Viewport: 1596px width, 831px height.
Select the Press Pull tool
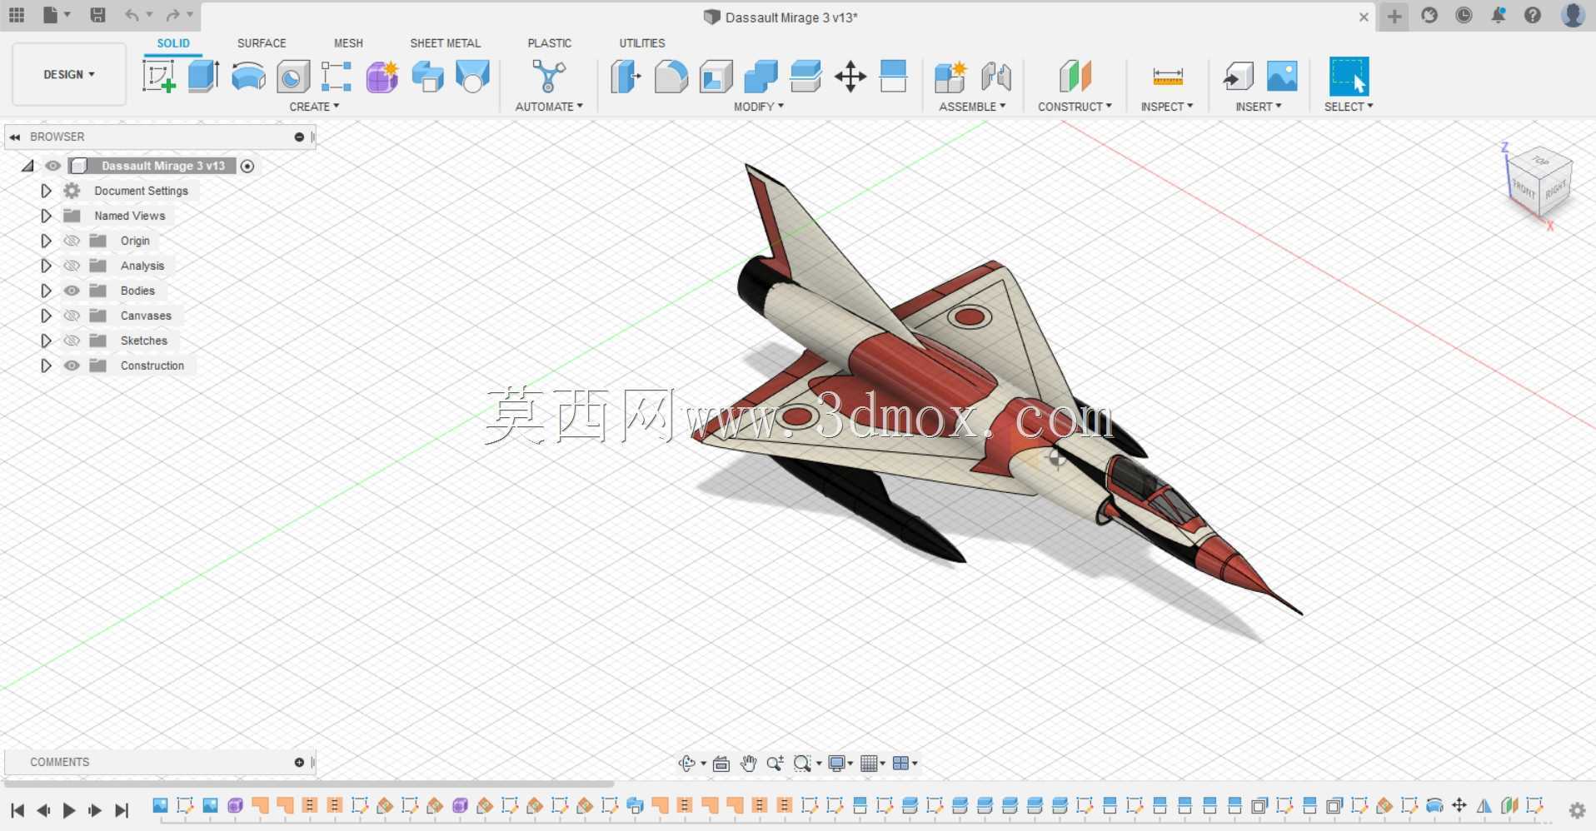(x=626, y=77)
